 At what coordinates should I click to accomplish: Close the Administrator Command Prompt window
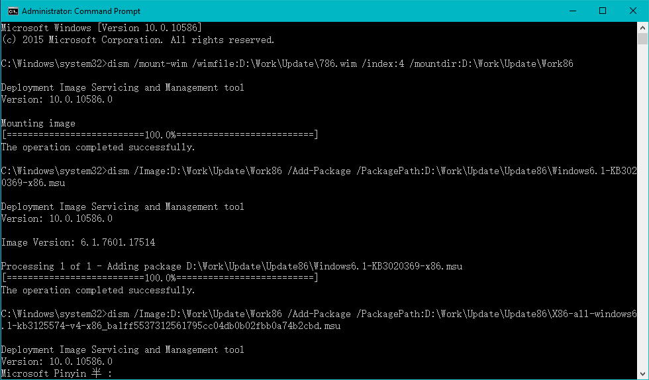[633, 11]
